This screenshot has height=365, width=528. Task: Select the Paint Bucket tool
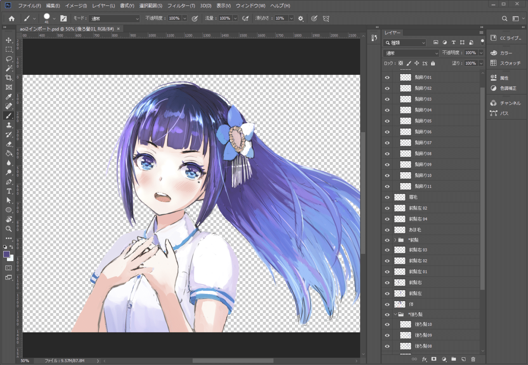point(9,153)
